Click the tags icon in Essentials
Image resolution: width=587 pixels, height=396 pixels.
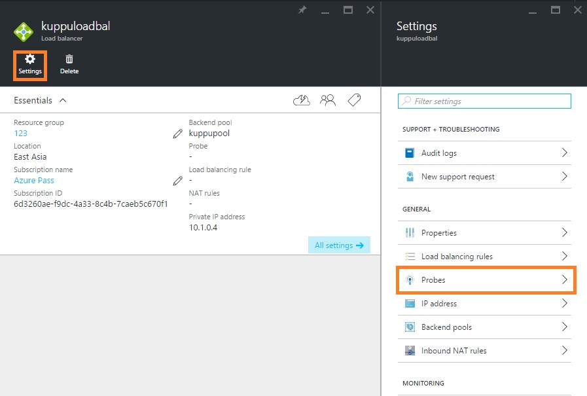click(354, 100)
